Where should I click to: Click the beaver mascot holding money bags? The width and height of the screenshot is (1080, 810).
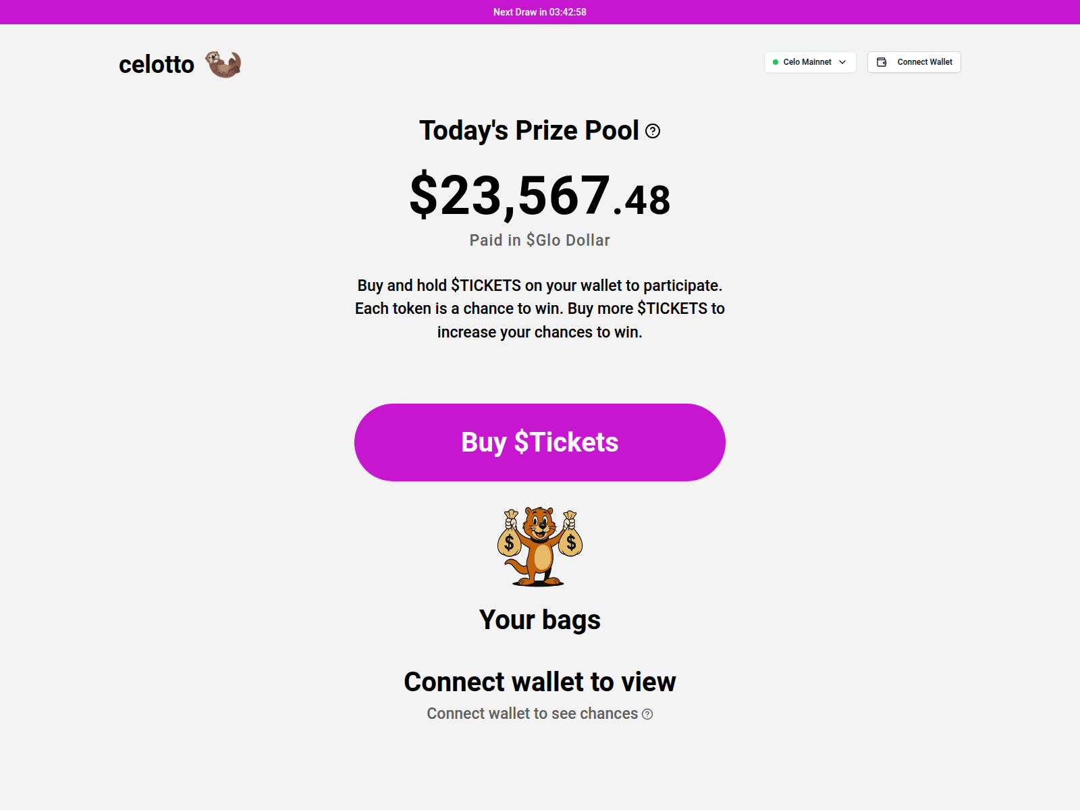[x=540, y=547]
